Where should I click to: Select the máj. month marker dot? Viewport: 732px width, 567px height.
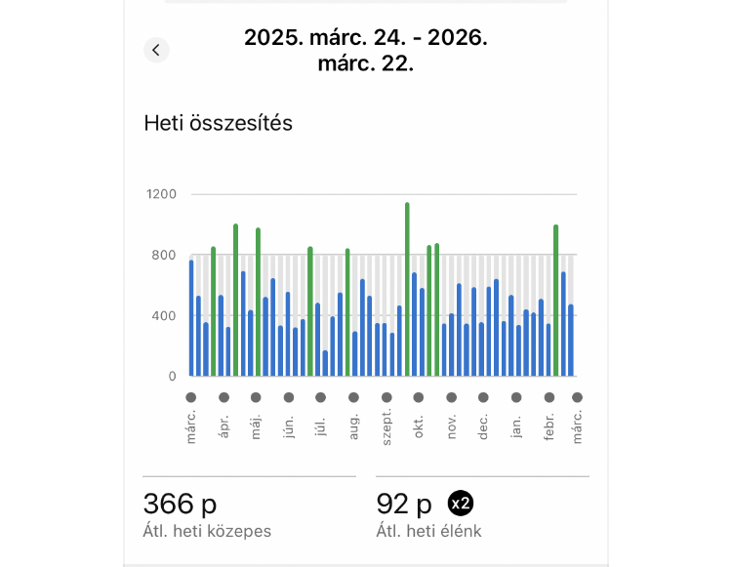(256, 397)
